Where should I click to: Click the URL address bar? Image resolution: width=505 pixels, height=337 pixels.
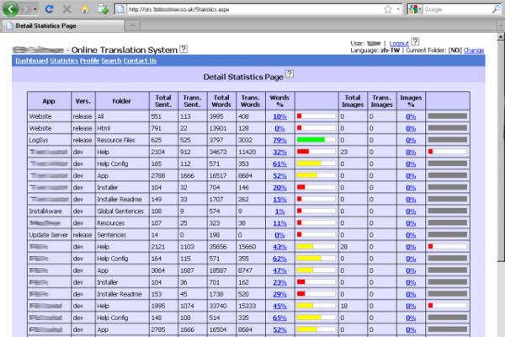254,9
